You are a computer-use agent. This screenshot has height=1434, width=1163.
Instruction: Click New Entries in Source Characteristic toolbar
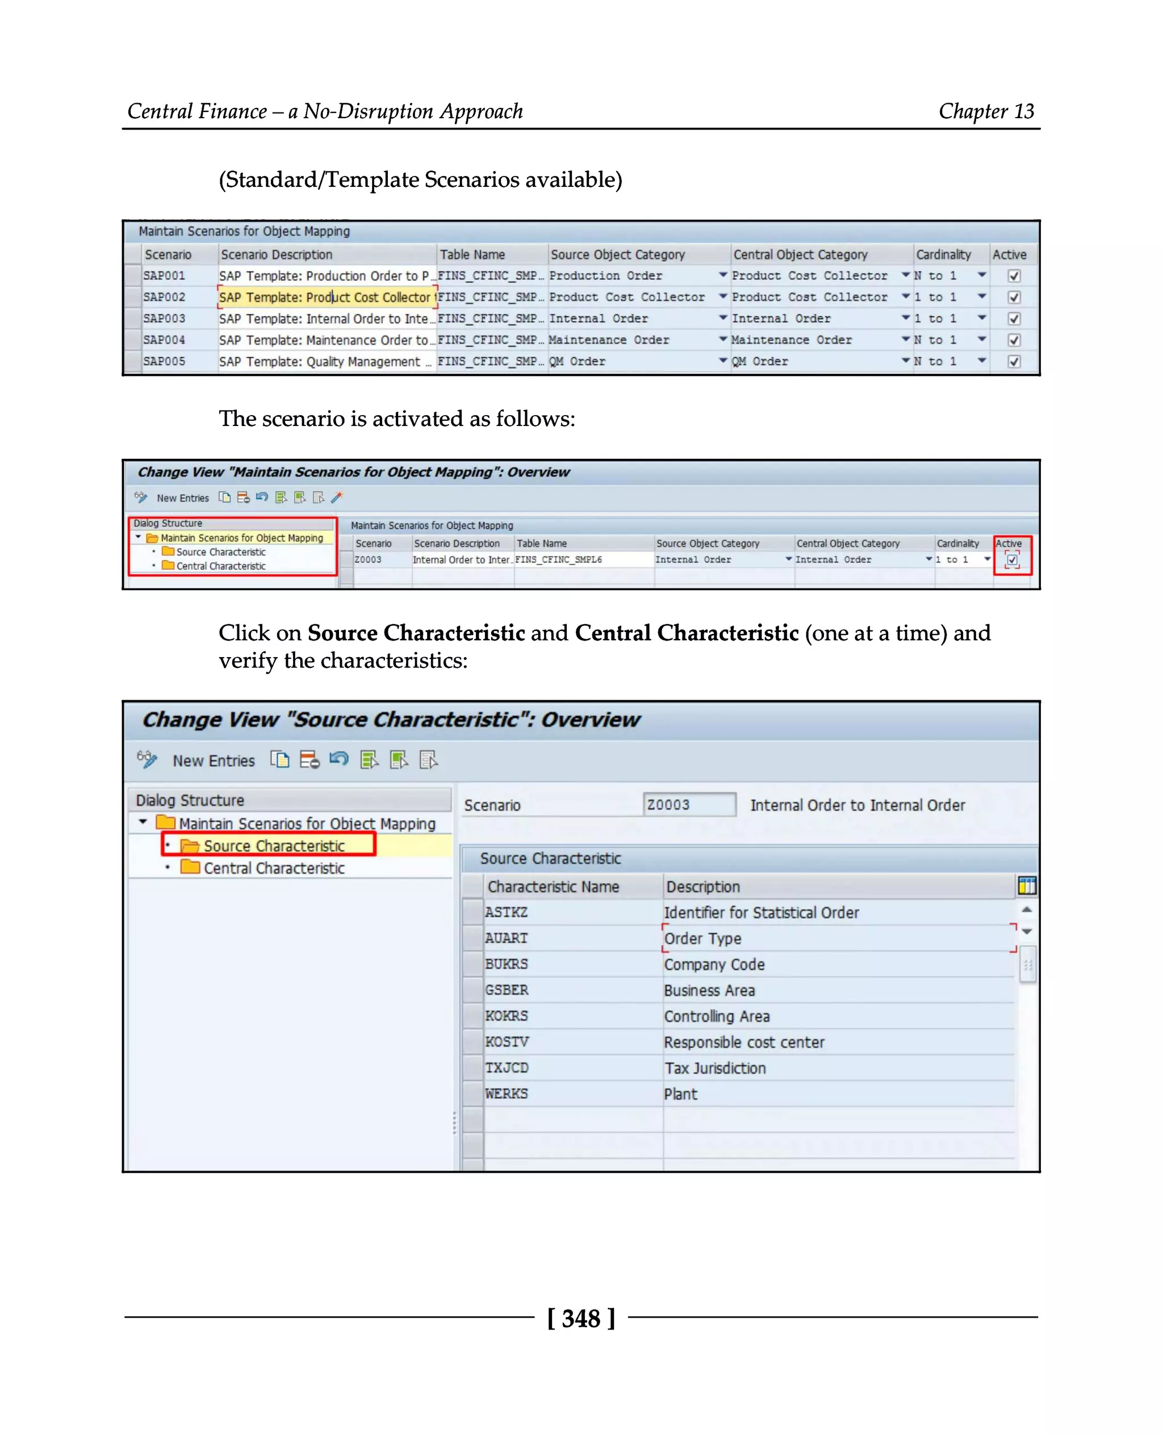[x=214, y=760]
